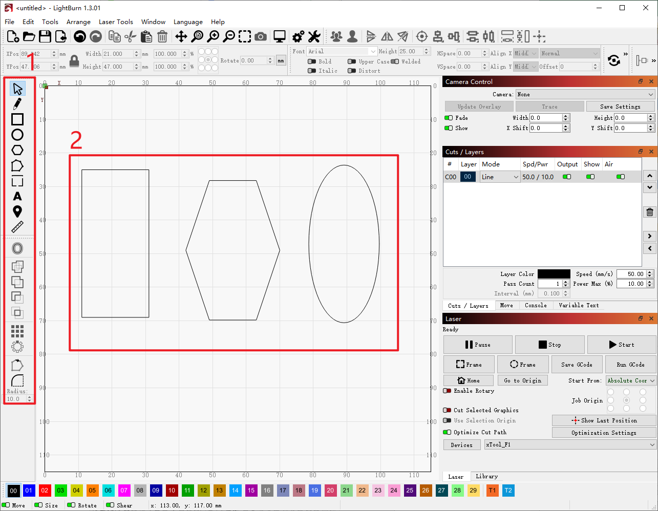Create a new file from toolbar
658x511 pixels.
pyautogui.click(x=13, y=36)
